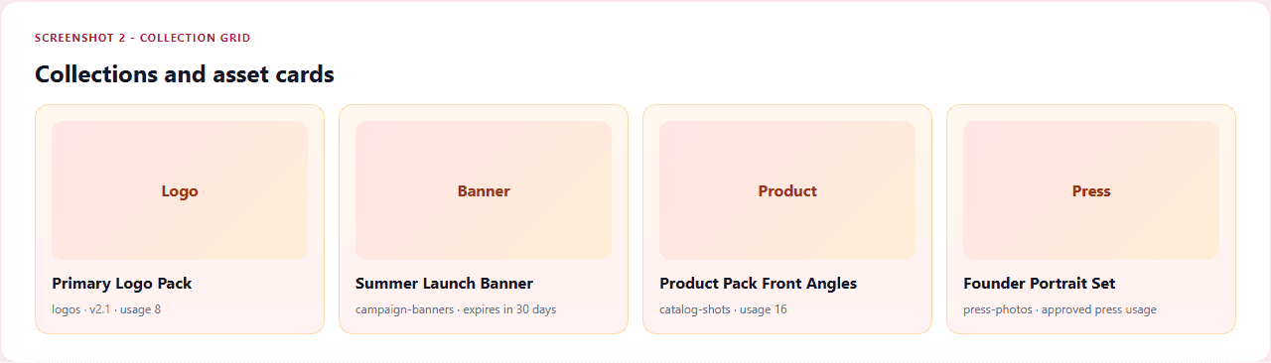
Task: Open the Product thumbnail preview
Action: 787,190
